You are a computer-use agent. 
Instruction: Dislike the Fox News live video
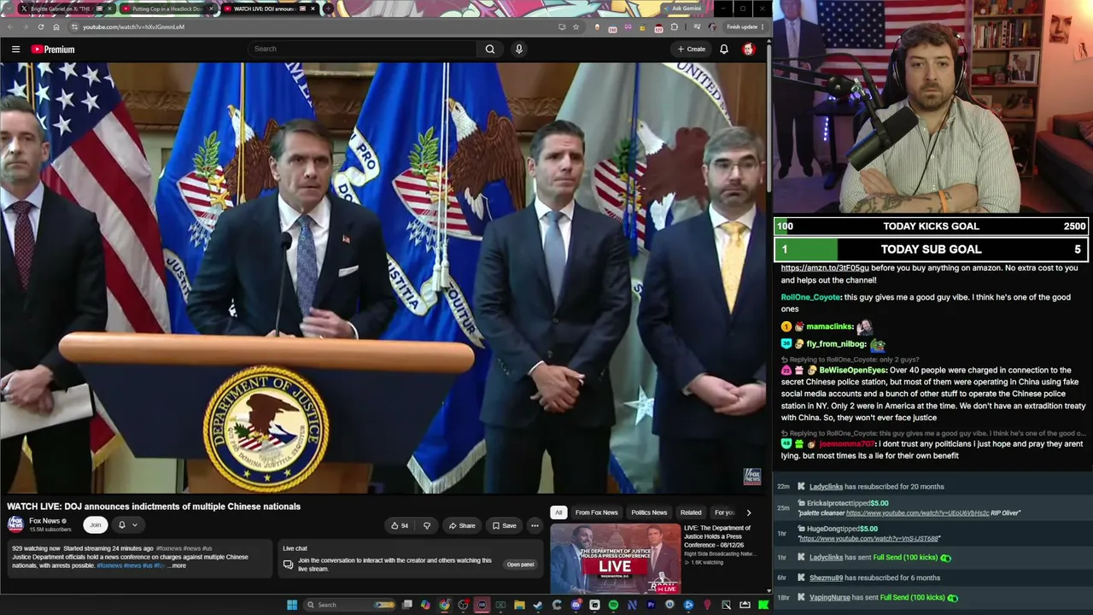coord(427,525)
